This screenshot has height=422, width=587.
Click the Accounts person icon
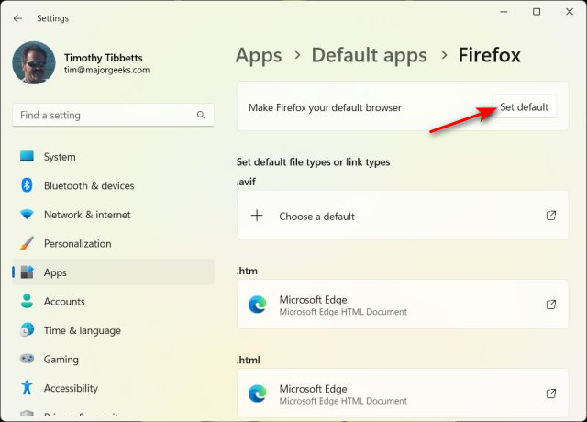tap(27, 301)
